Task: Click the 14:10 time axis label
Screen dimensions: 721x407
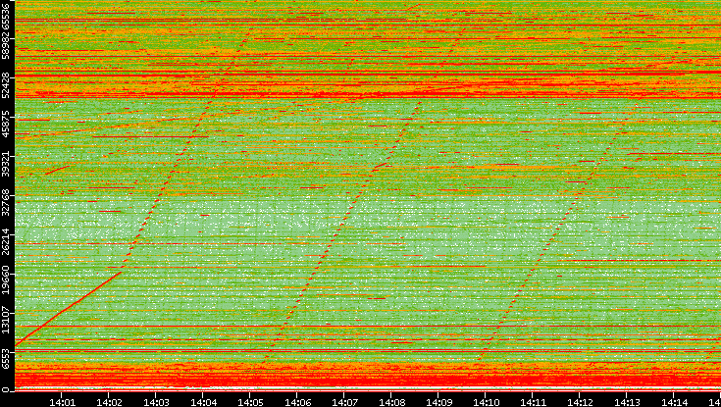Action: pyautogui.click(x=486, y=402)
